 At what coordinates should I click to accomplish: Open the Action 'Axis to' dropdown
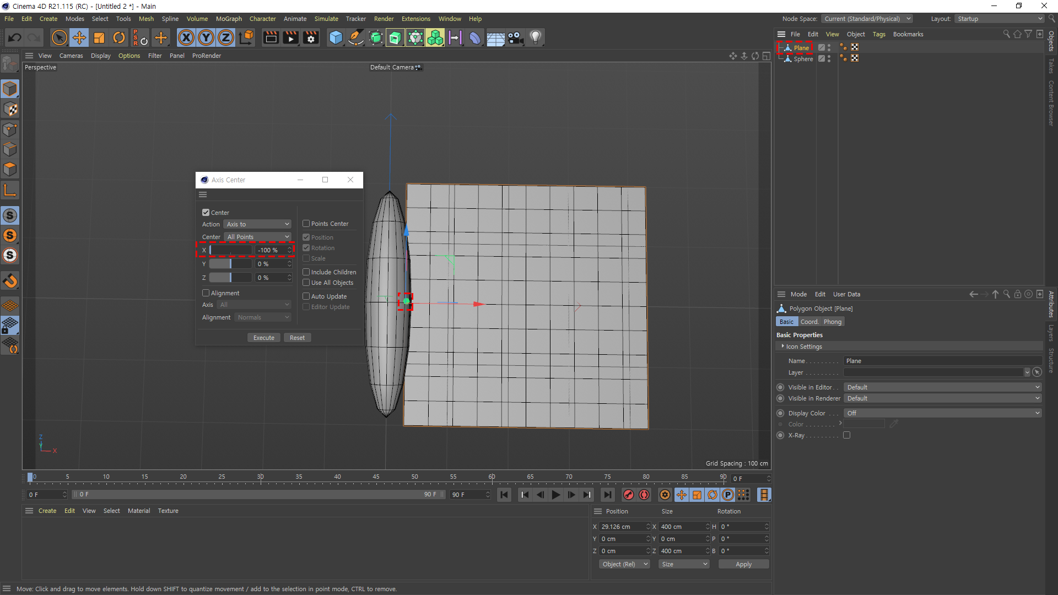[x=257, y=224]
